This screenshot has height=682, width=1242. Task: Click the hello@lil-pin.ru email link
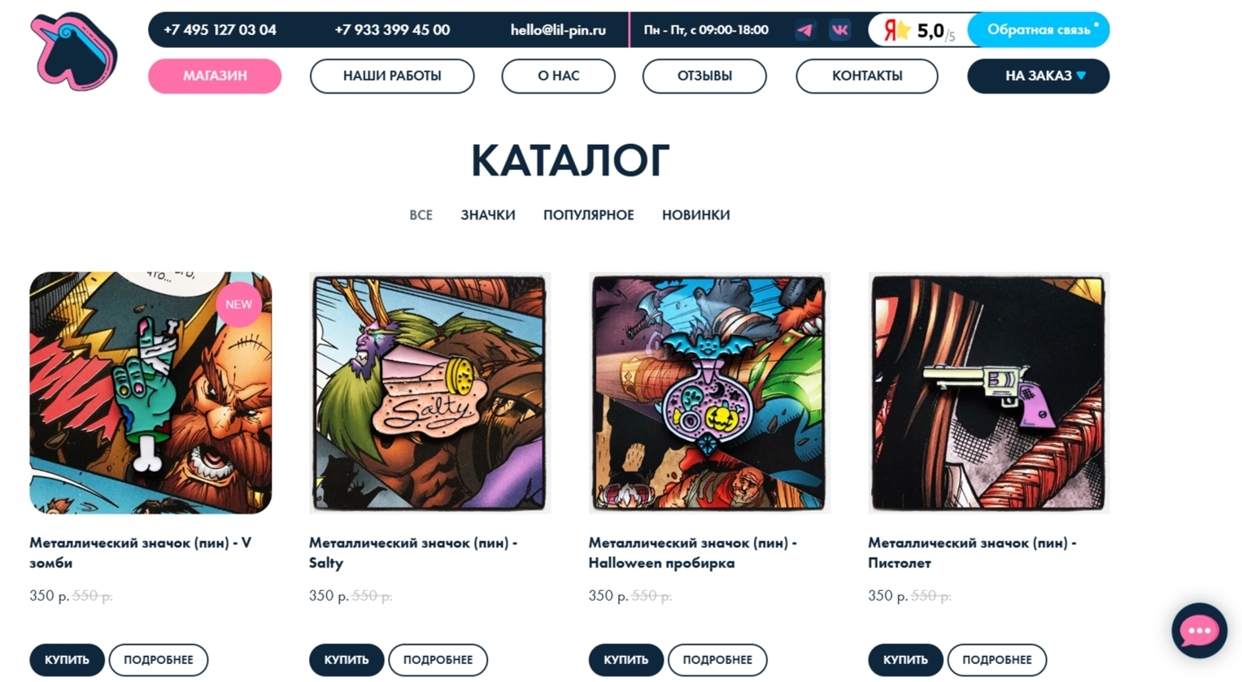tap(558, 30)
